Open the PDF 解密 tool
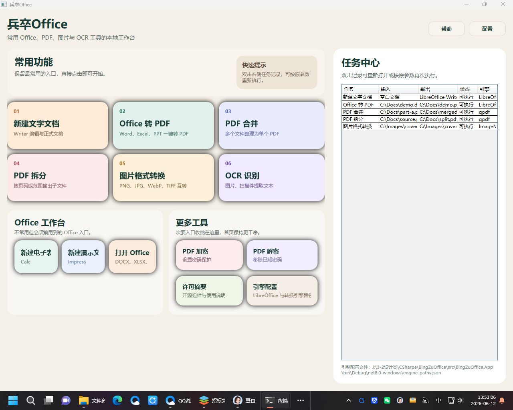Screen dimensions: 513x410 (282, 255)
